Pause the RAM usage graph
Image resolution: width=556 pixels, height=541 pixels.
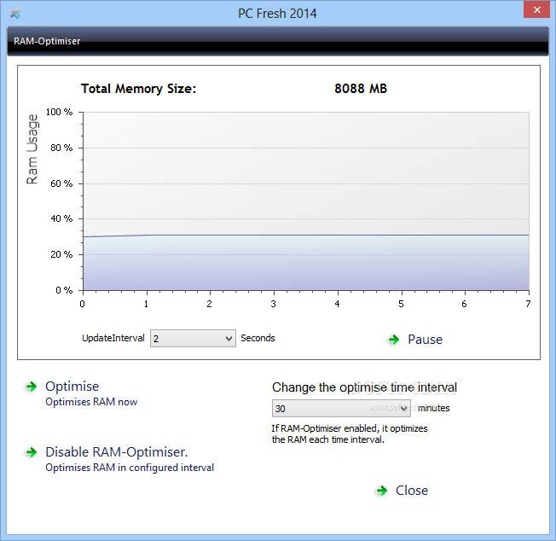pos(425,340)
